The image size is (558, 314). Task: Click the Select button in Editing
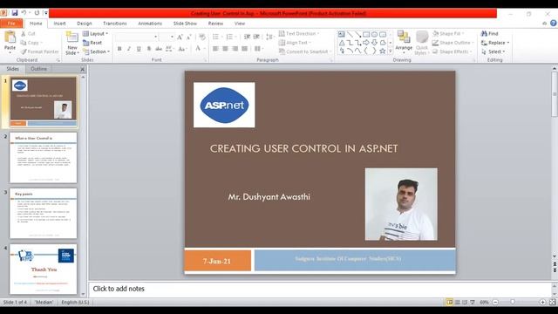(493, 51)
